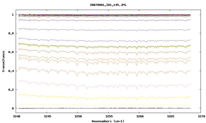The width and height of the screenshot is (206, 123).
Task: Click the y-axis tick label 0.8
Action: coord(11,33)
